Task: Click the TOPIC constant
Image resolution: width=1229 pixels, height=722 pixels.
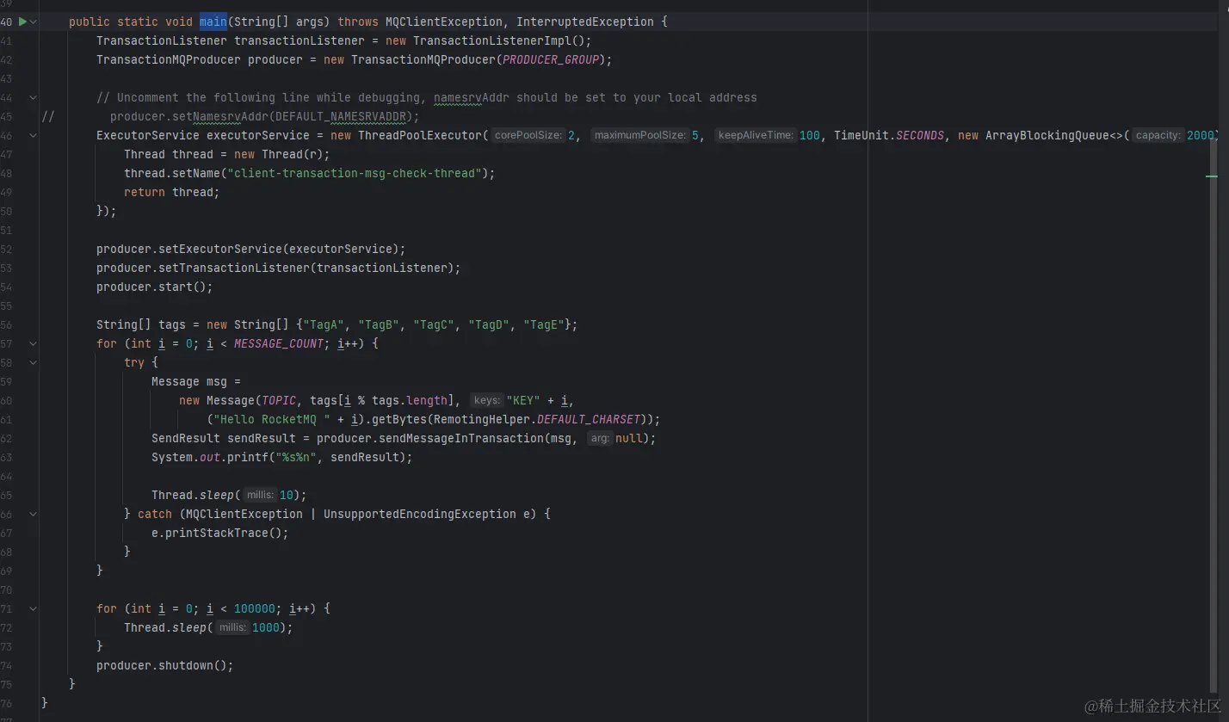Action: click(279, 400)
